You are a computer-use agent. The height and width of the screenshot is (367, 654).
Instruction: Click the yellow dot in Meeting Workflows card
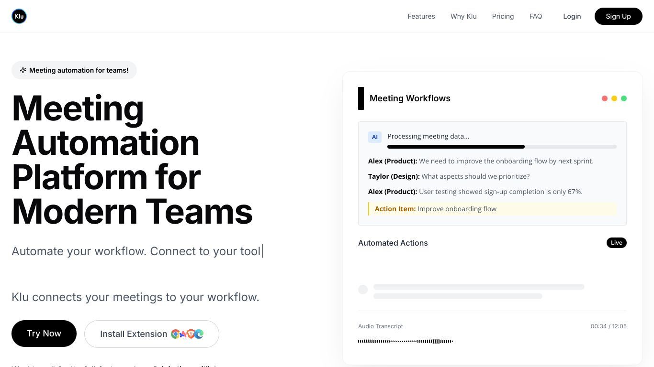[x=614, y=98]
